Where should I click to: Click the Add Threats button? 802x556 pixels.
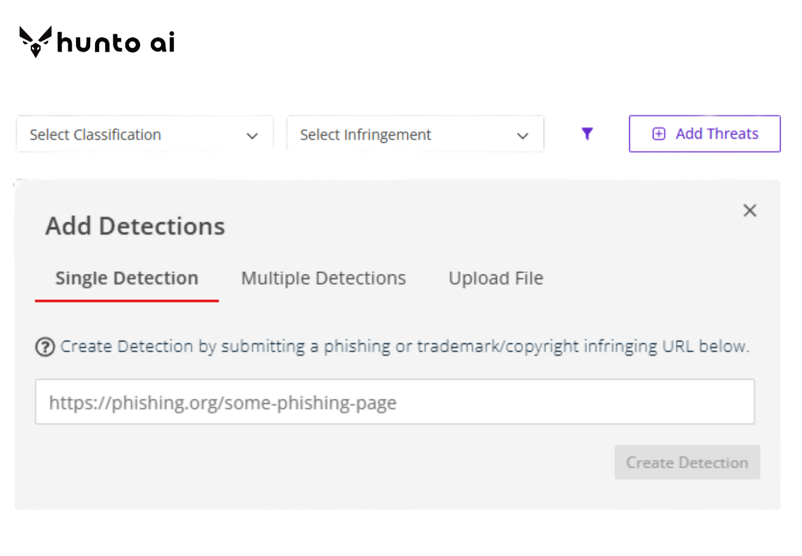705,134
